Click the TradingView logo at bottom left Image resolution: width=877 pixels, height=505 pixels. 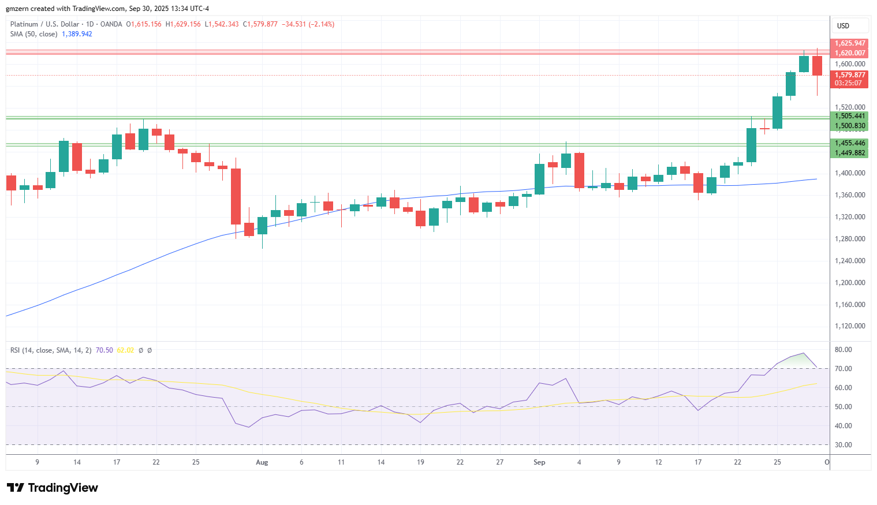[x=53, y=488]
